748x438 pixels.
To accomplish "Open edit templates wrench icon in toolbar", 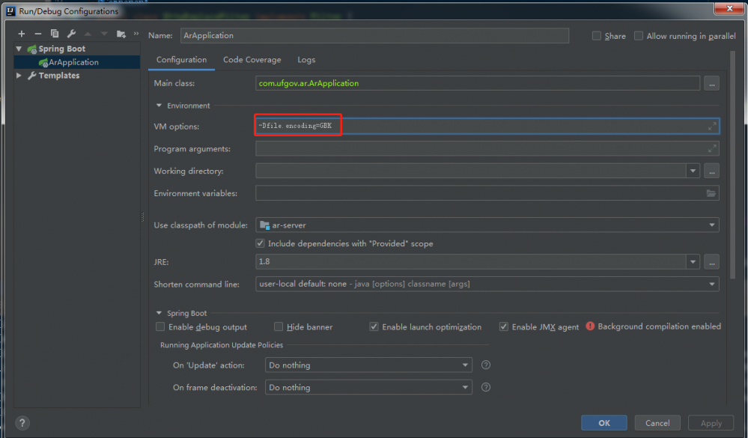I will tap(71, 34).
